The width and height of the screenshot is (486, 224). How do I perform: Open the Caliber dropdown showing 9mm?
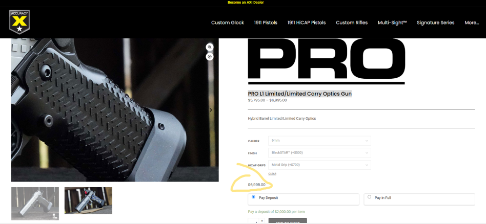pos(319,141)
